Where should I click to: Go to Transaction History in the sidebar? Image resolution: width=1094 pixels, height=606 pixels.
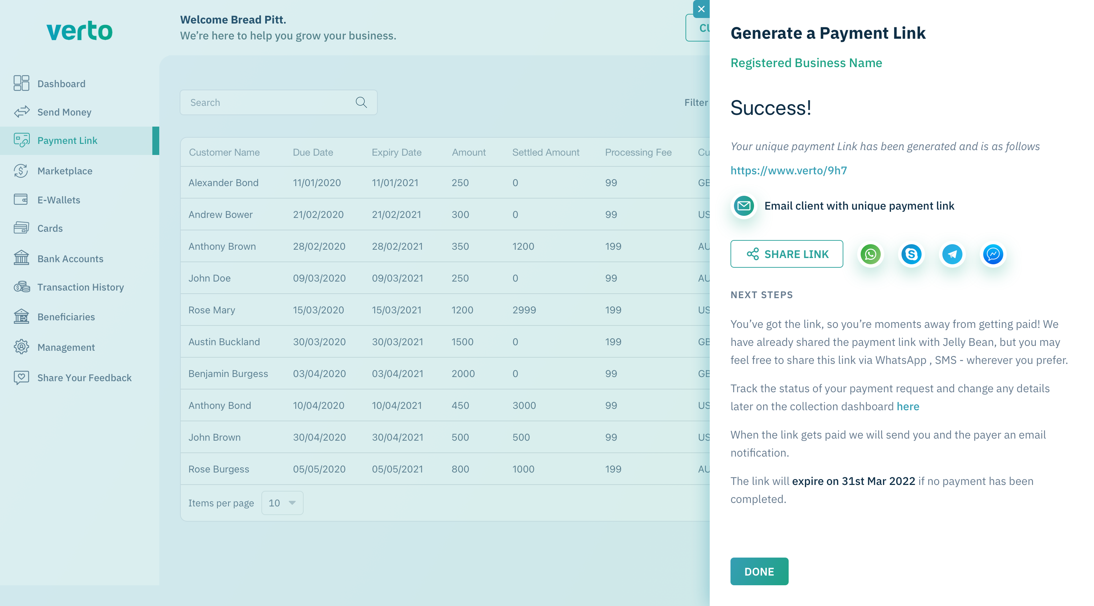[80, 287]
